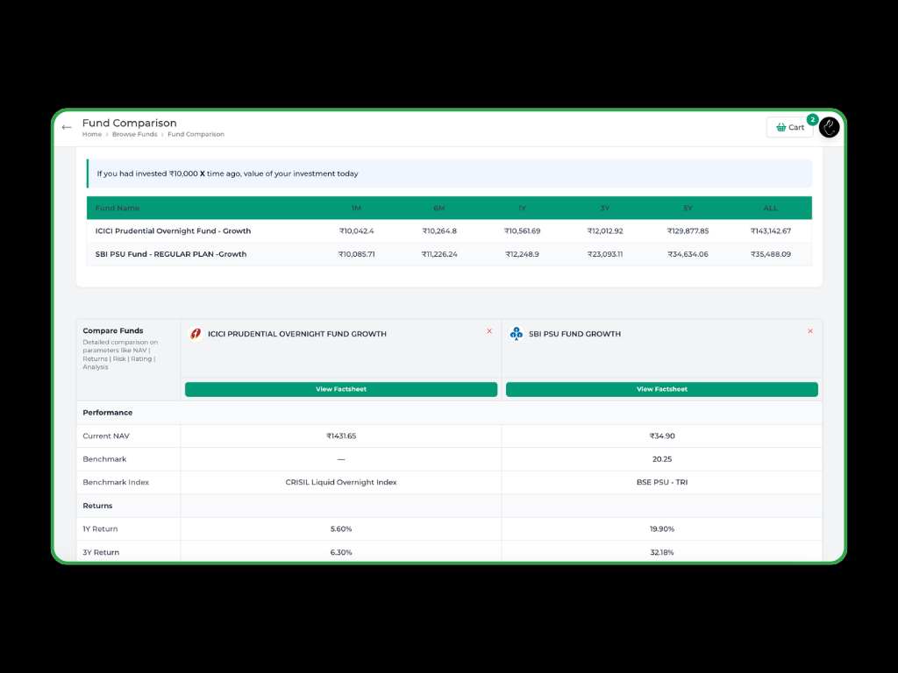Select ICICI Prudential Overnight Fund - Growth row
This screenshot has width=898, height=673.
tap(173, 231)
